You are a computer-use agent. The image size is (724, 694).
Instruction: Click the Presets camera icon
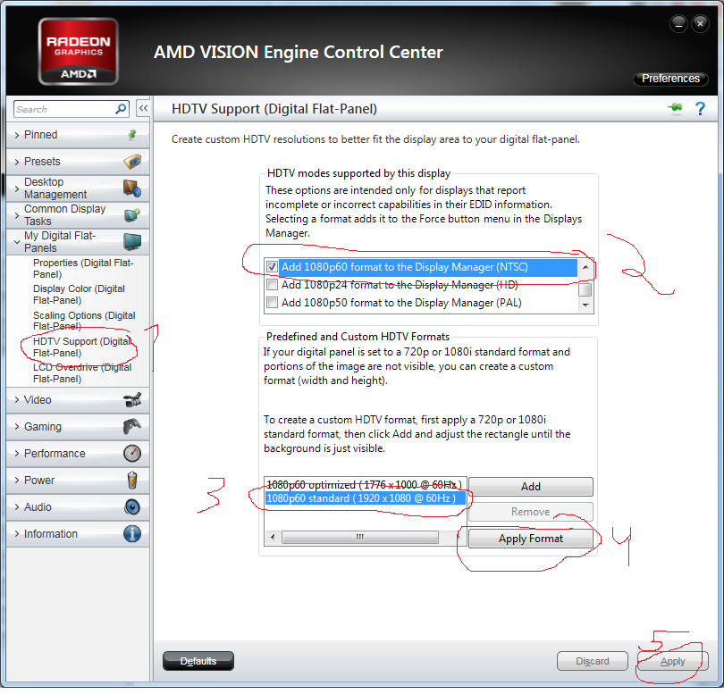(132, 162)
